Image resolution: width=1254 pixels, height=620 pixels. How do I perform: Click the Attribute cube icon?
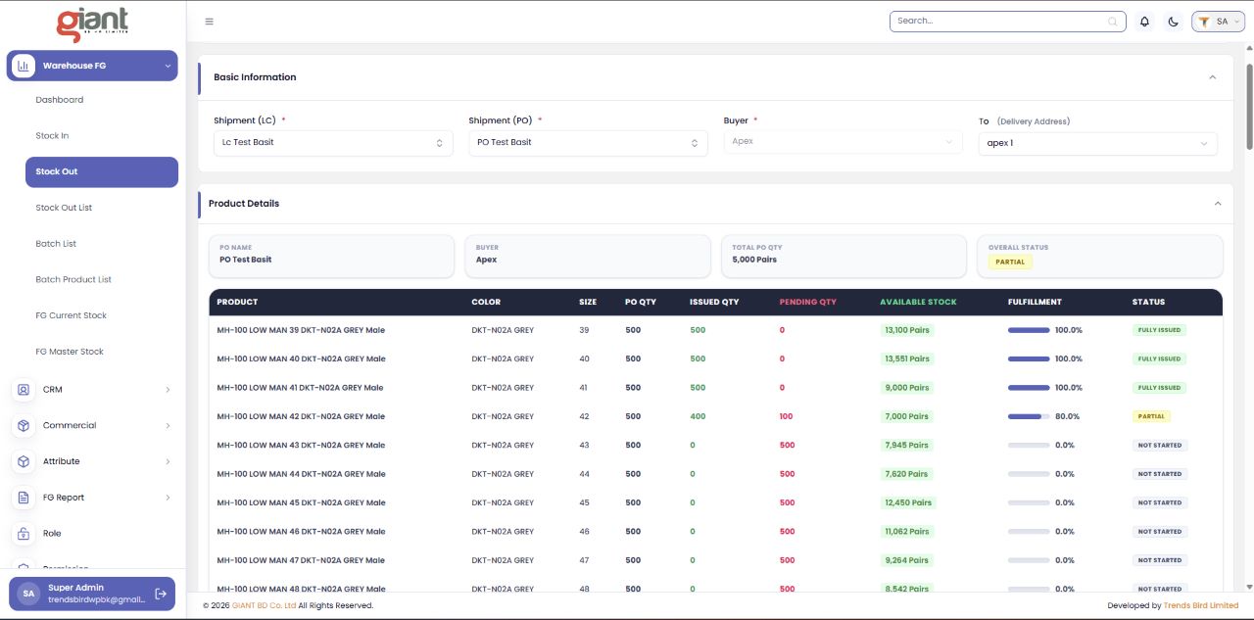click(x=24, y=461)
